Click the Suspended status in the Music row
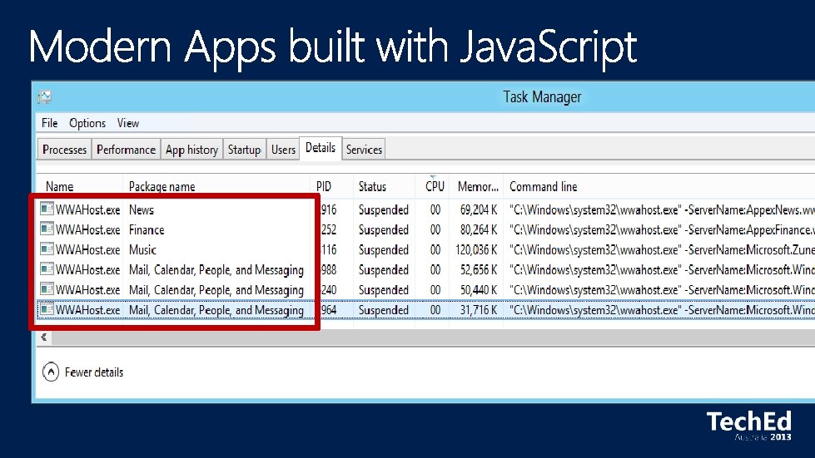Viewport: 815px width, 458px height. click(384, 249)
